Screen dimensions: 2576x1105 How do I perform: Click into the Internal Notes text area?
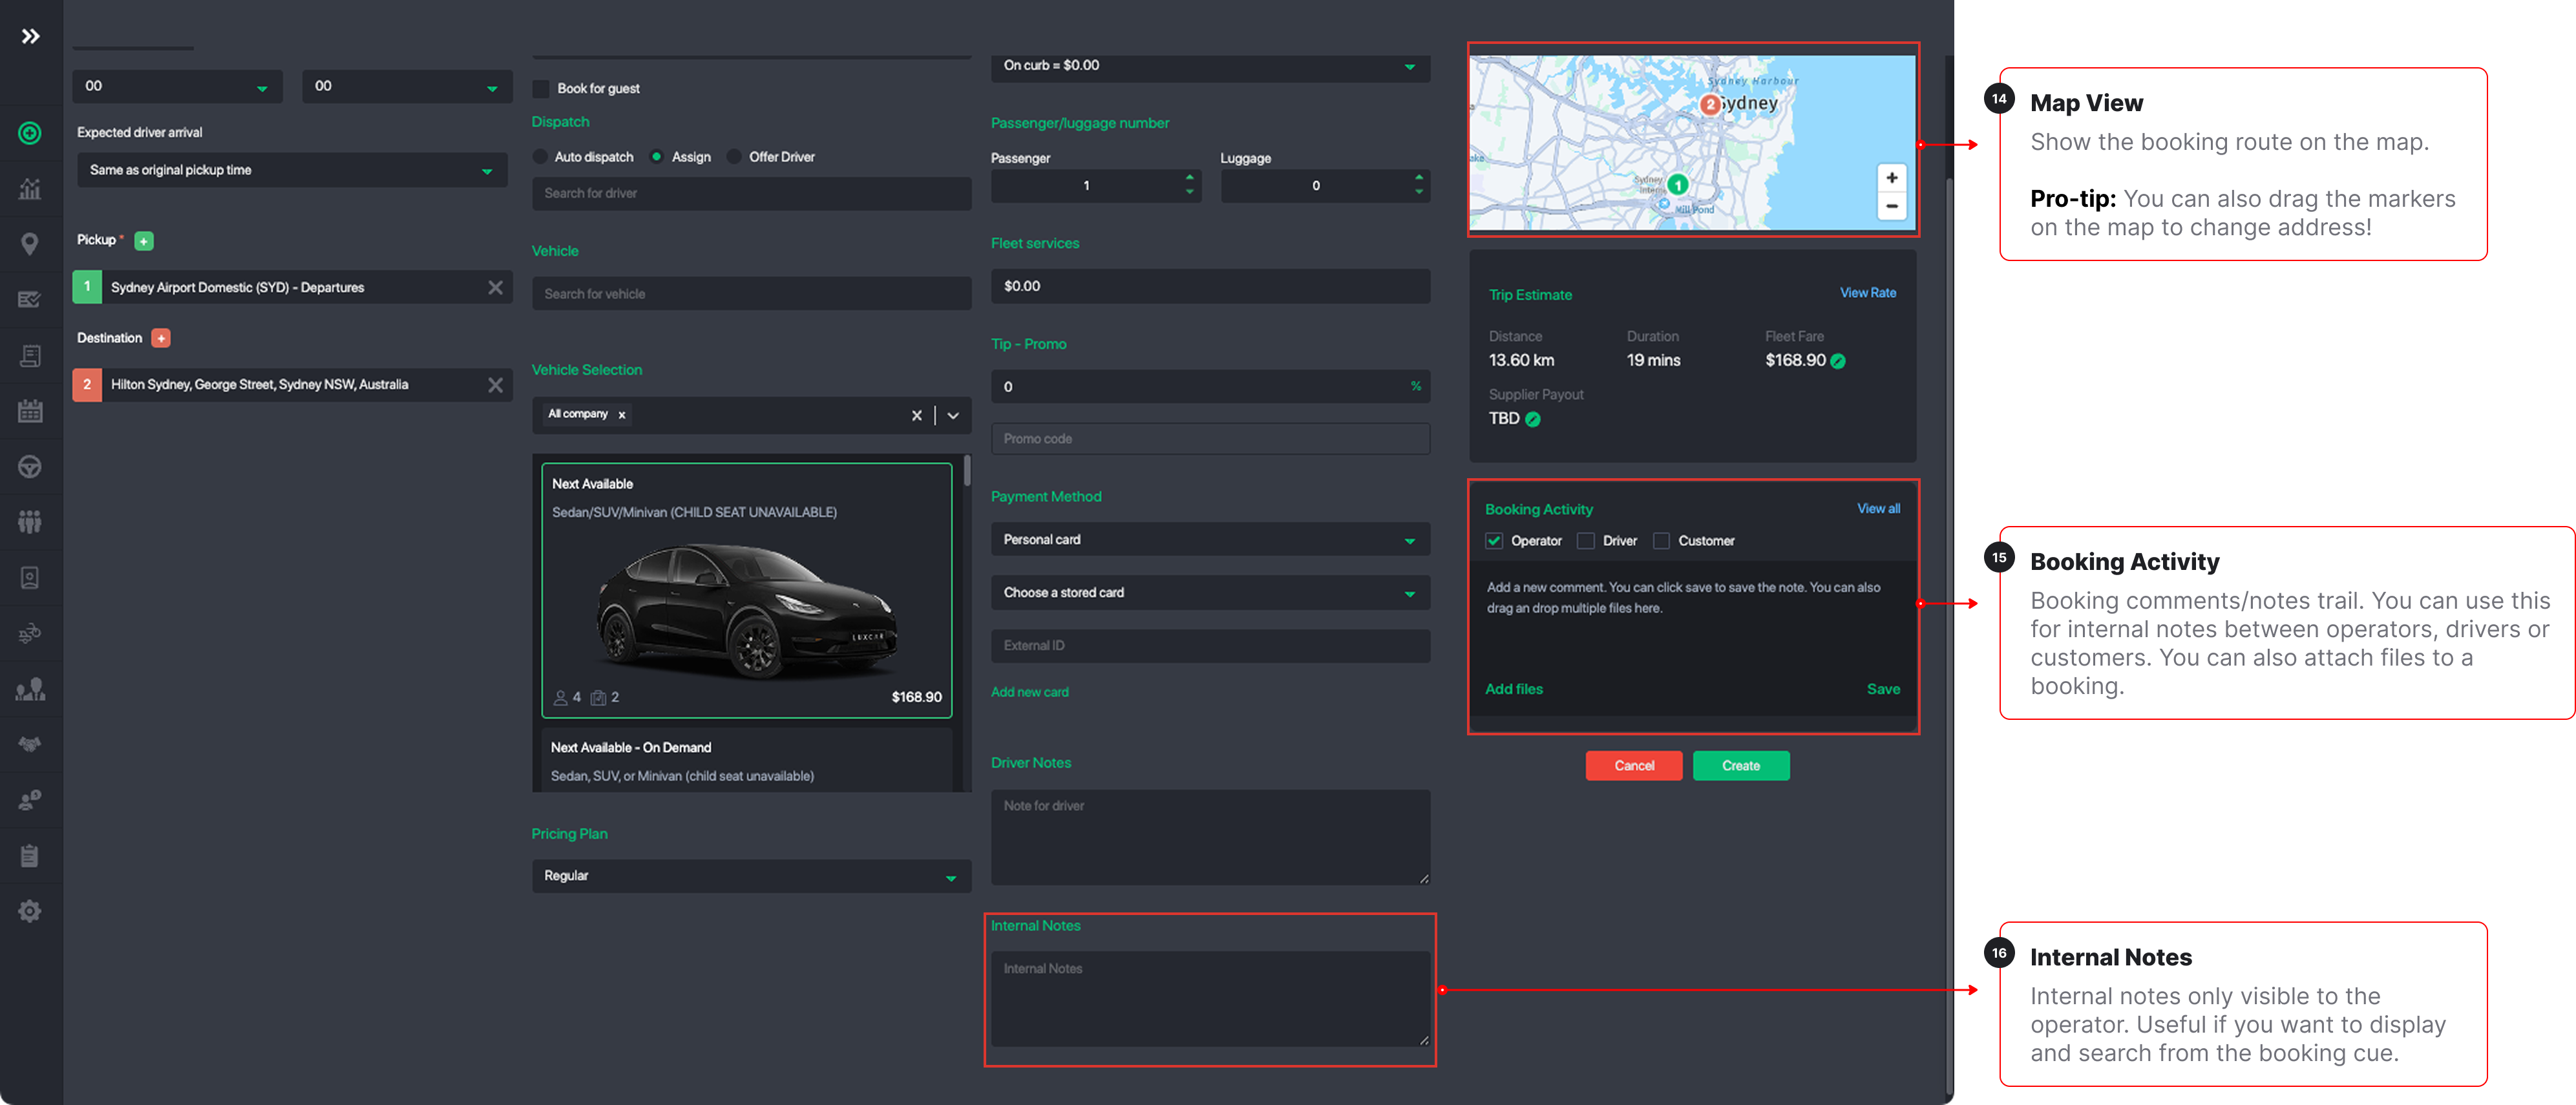pyautogui.click(x=1209, y=998)
